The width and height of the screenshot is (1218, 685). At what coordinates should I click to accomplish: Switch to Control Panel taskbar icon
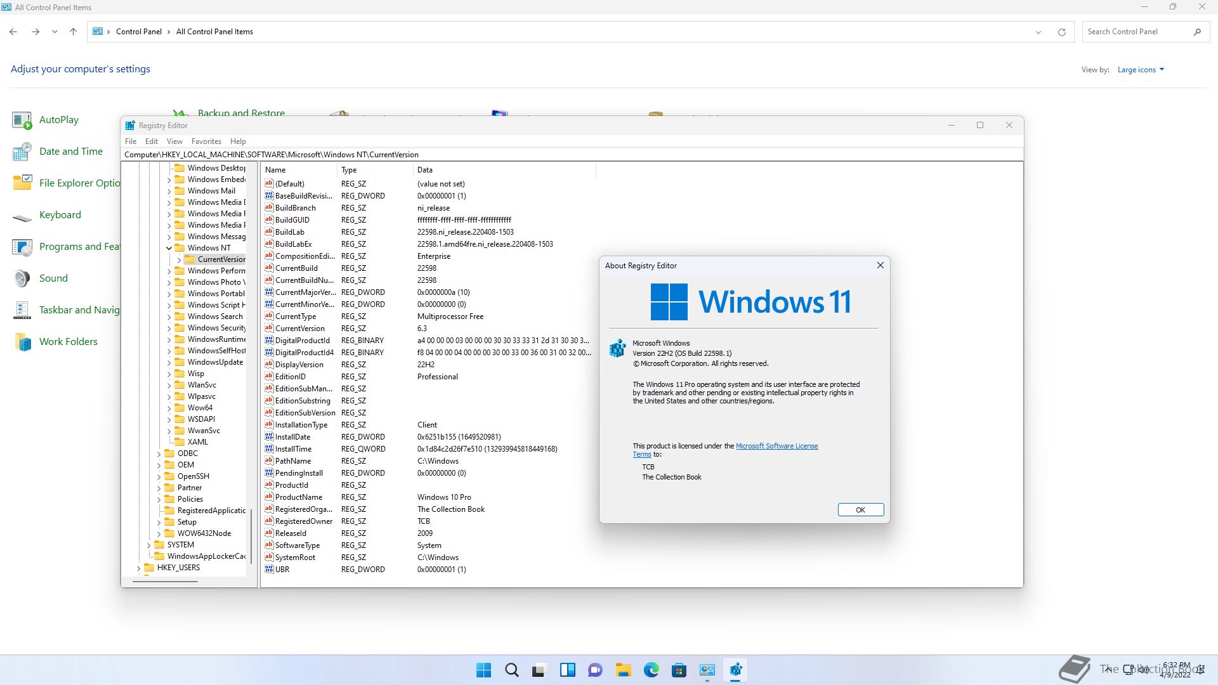pyautogui.click(x=707, y=670)
